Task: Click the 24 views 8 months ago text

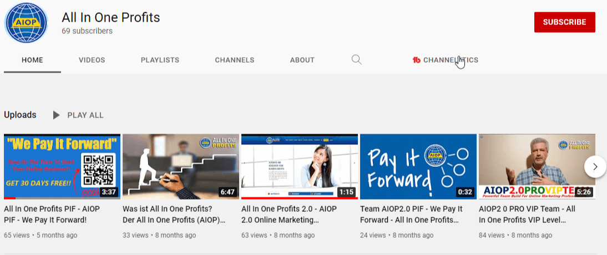Action: pos(397,235)
